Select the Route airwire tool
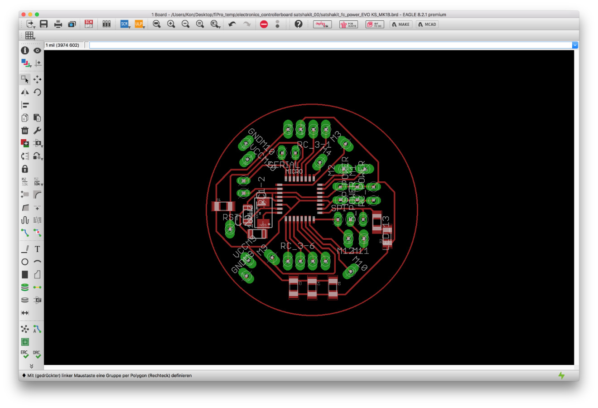Viewport: 598px width, 408px height. [x=25, y=233]
